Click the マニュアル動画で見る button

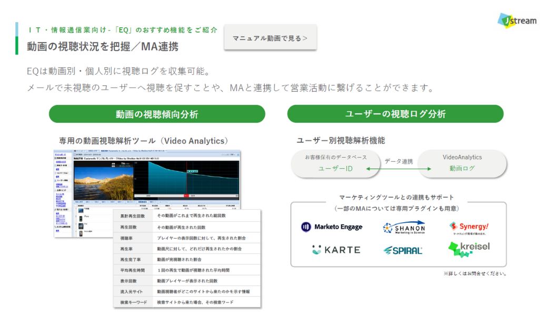[270, 38]
